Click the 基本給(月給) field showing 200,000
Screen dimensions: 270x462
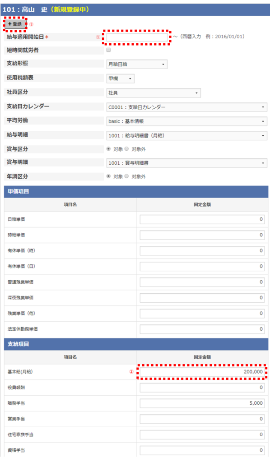(202, 372)
